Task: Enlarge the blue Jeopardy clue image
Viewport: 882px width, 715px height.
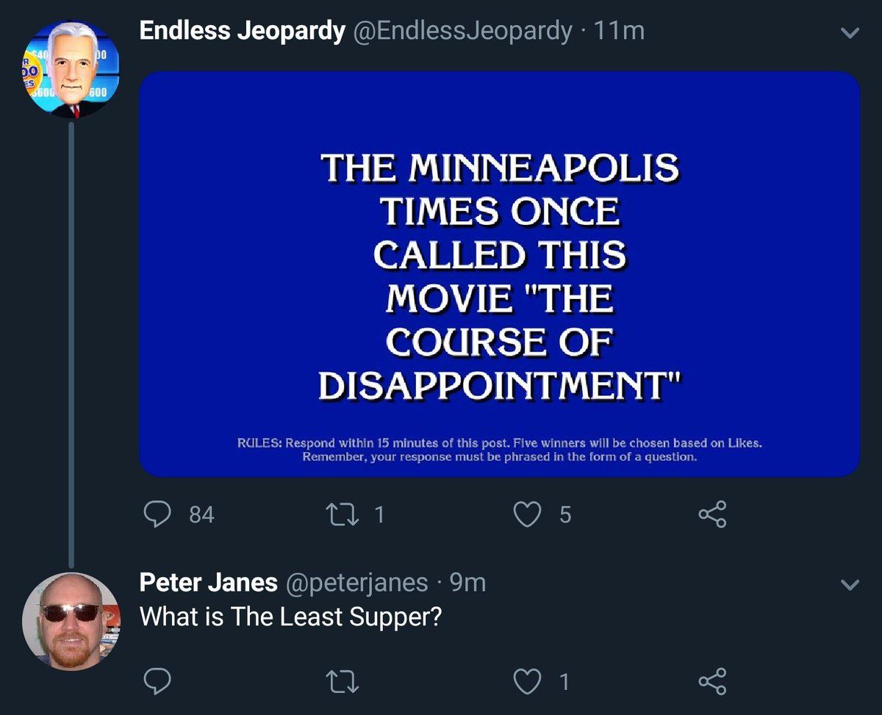Action: (500, 274)
